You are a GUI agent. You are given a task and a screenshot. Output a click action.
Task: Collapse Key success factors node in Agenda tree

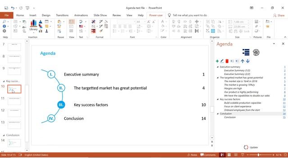pos(218,99)
